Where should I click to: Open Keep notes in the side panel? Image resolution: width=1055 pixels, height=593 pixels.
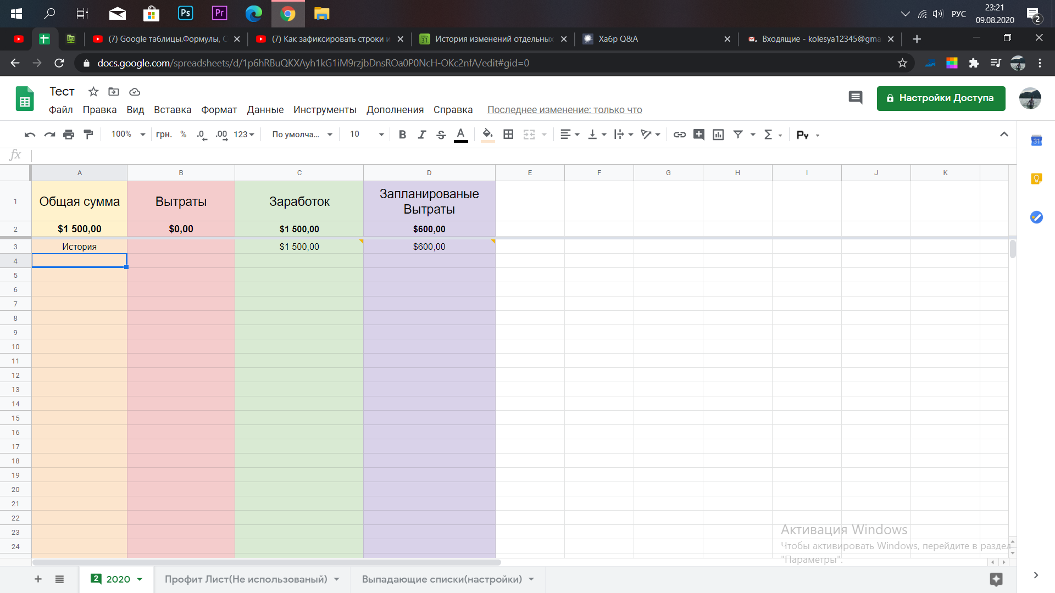(1036, 179)
